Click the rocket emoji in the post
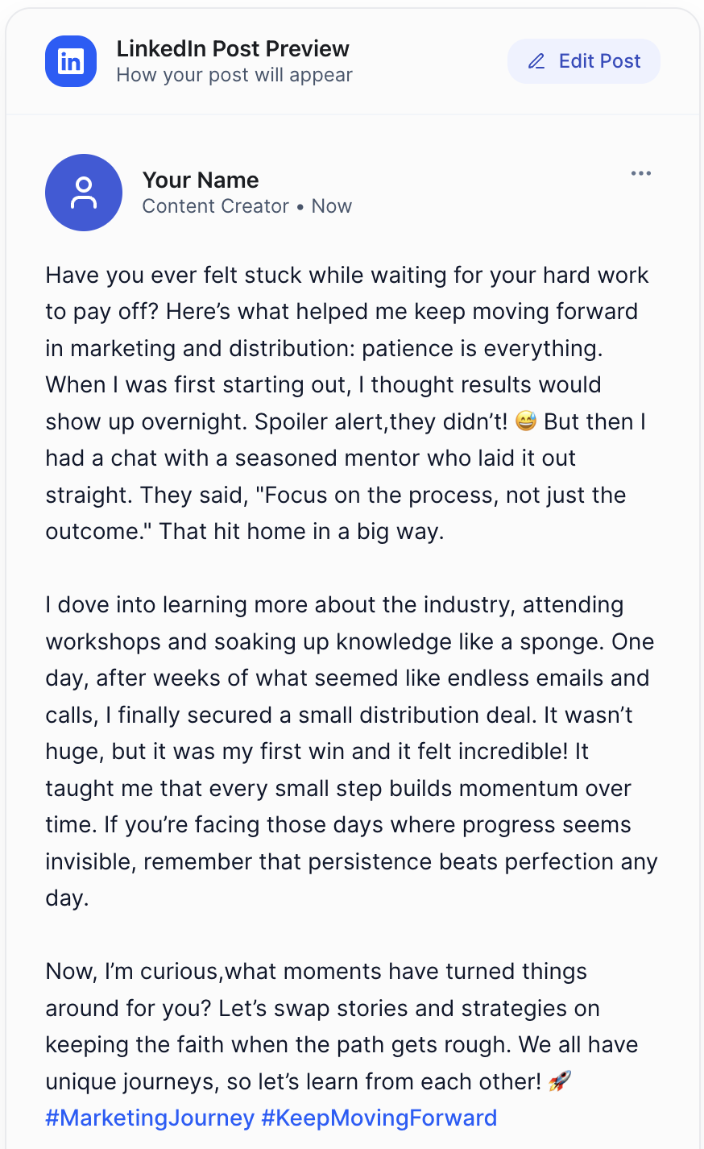The image size is (704, 1149). point(559,1081)
